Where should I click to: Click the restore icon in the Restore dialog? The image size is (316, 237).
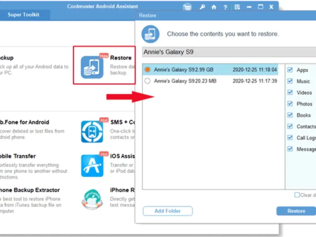point(150,34)
